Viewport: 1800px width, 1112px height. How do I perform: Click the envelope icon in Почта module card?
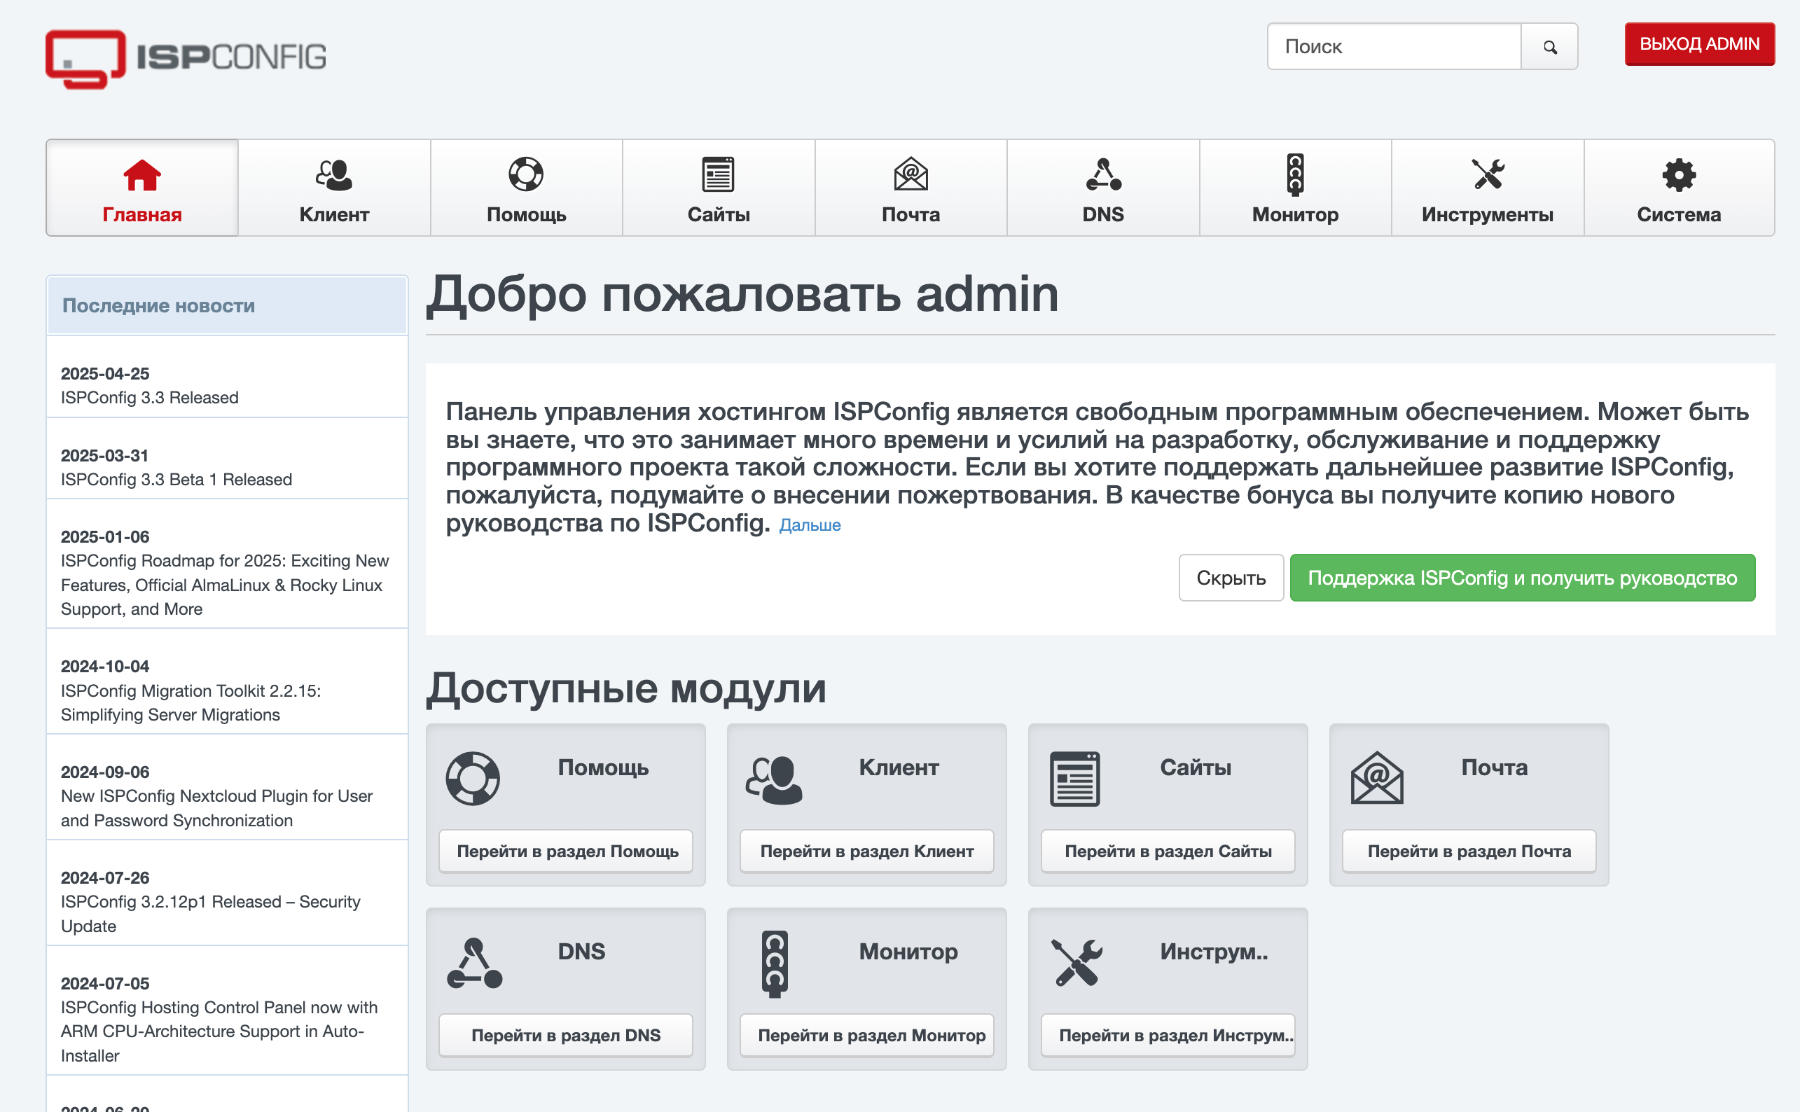pos(1376,779)
